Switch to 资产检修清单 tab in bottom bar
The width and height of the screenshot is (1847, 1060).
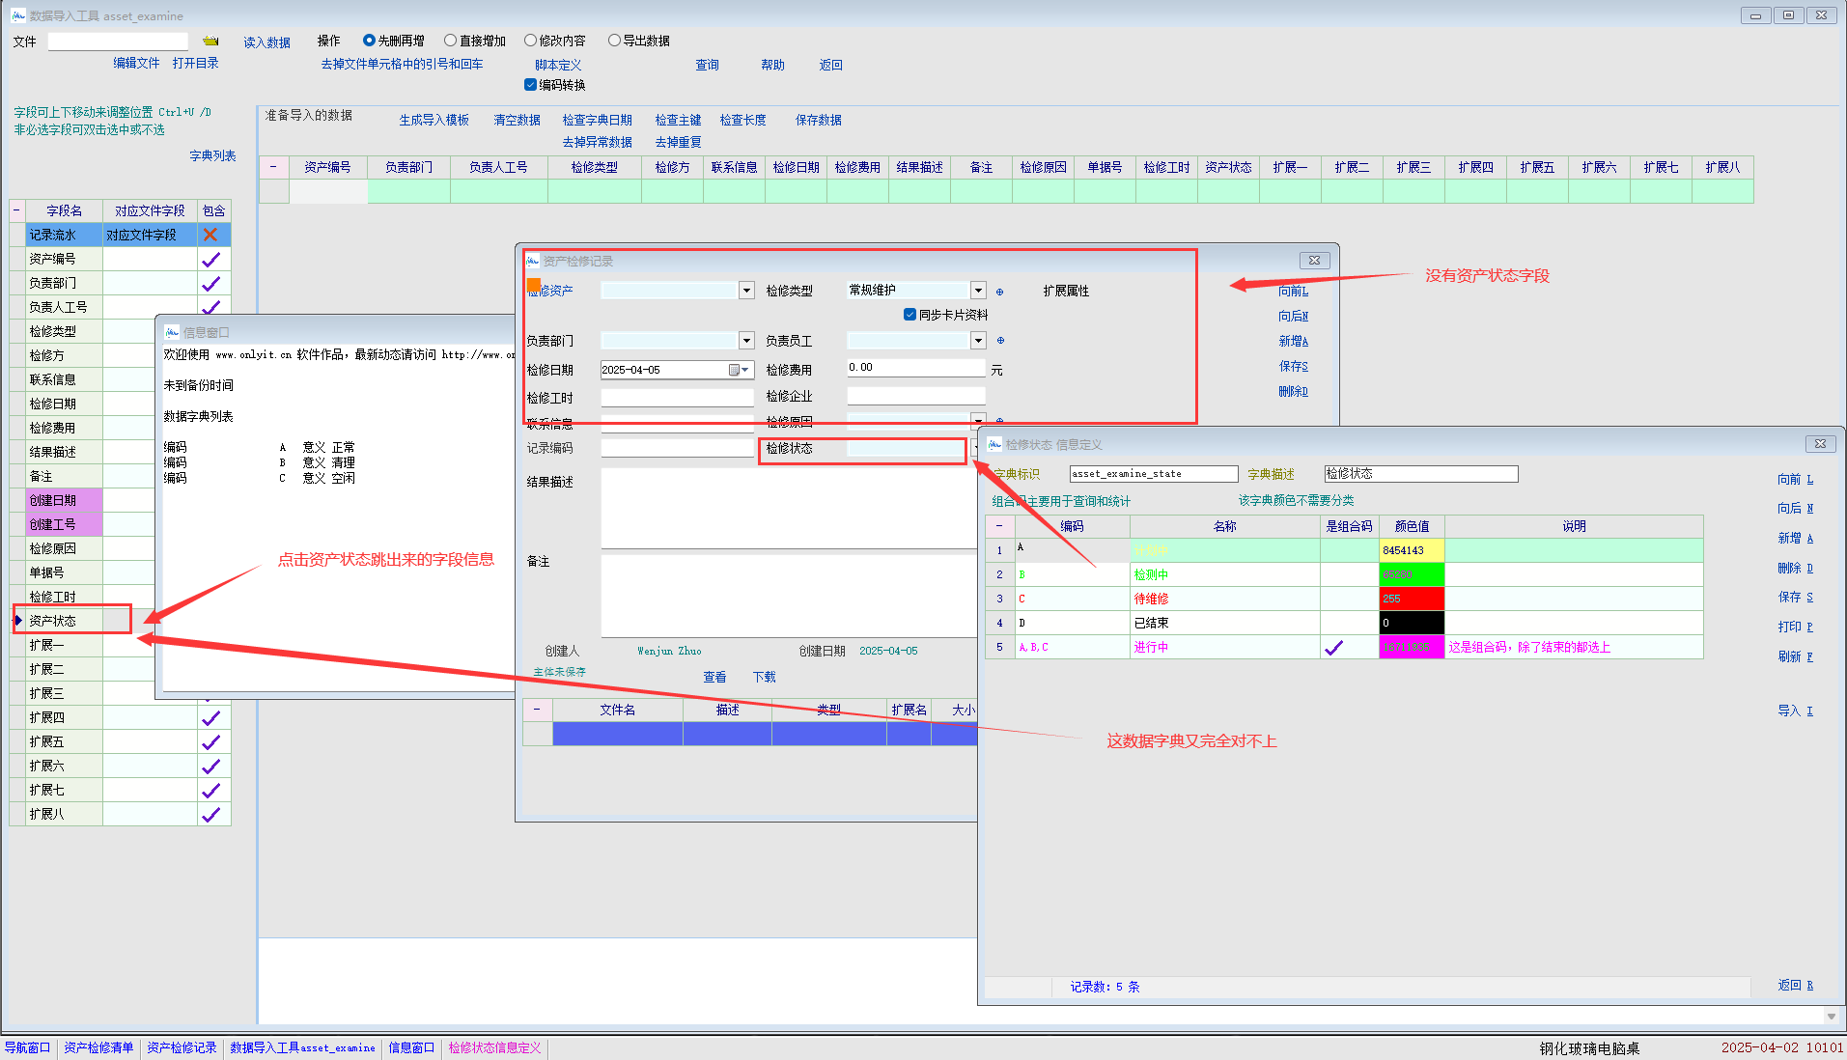click(98, 1047)
